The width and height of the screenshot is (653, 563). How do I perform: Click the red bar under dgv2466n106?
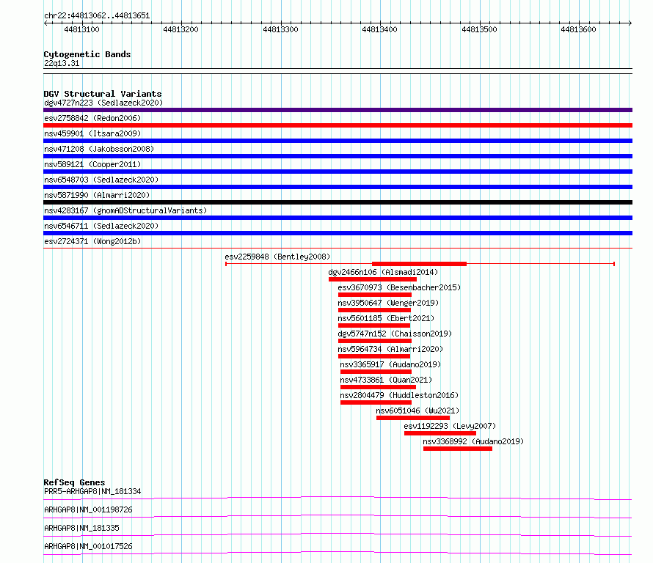373,279
